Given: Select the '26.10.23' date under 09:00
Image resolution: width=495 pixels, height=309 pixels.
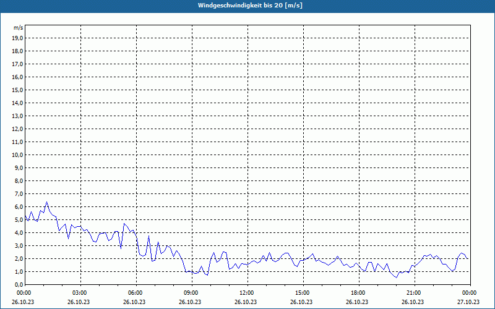Looking at the screenshot, I should (190, 302).
